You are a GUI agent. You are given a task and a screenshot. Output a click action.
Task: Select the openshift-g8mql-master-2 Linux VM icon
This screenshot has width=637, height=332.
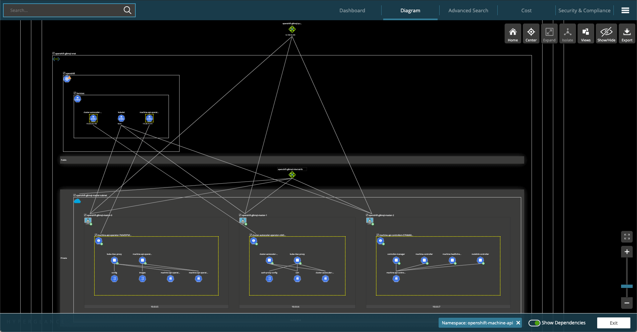tap(370, 221)
